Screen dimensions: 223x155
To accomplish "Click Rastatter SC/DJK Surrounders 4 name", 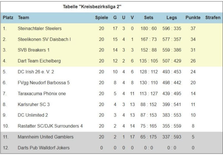I will click(50, 126).
